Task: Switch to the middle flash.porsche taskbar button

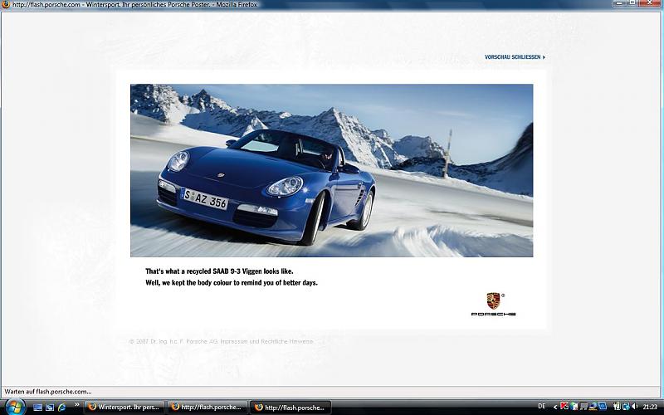Action: [x=207, y=408]
